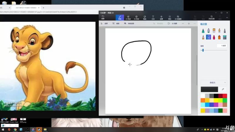
Task: Switch to the 3D shapes tab
Action: pos(136,18)
